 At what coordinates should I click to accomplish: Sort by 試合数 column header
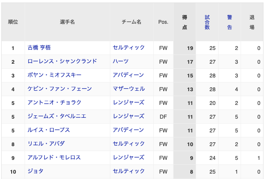click(x=207, y=22)
